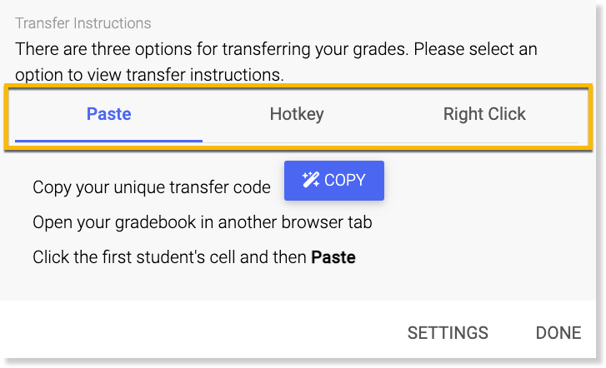Screen dimensions: 606x368
Task: Open the Right Click tab
Action: click(x=484, y=114)
